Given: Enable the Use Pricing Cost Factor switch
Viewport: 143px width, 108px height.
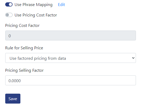Looking at the screenshot, I should click(x=9, y=15).
